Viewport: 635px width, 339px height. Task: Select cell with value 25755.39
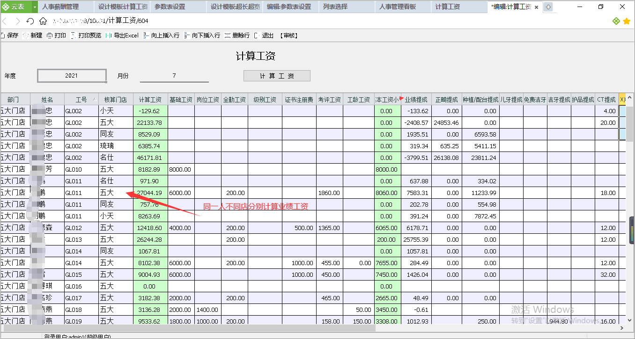[x=416, y=239]
